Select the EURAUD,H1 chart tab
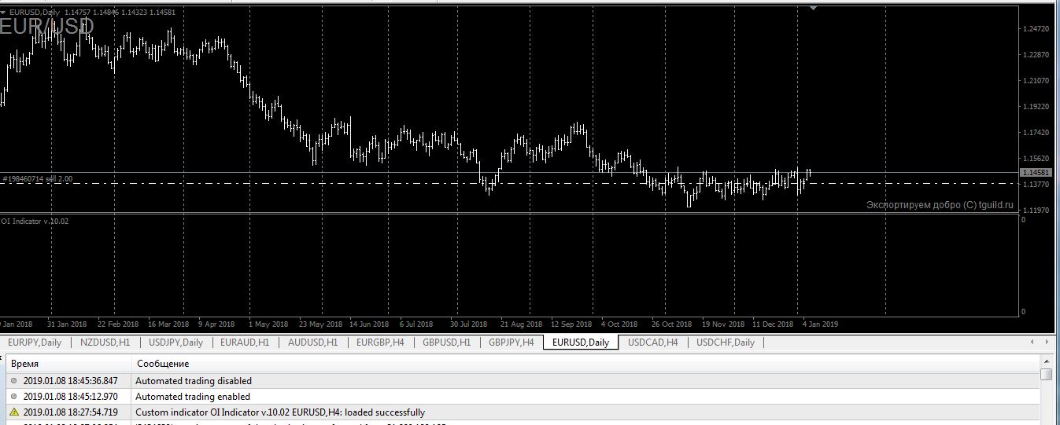Screen dimensions: 1060x425 [245, 343]
